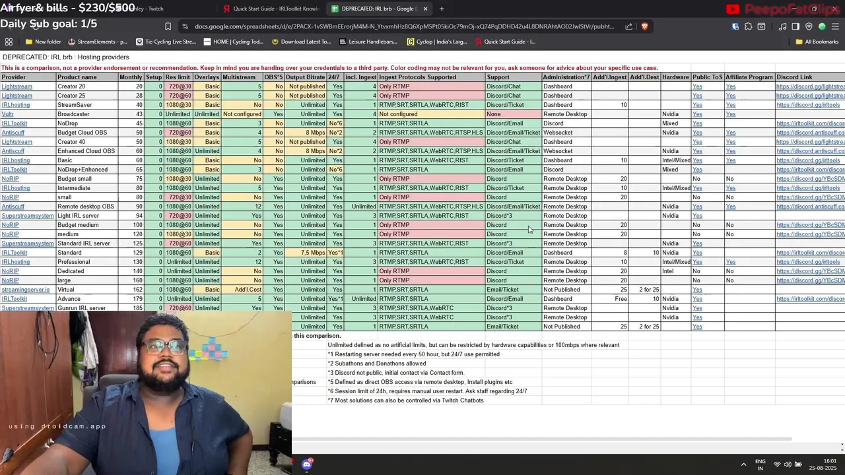The image size is (845, 475).
Task: Select the Broadcaster product name cell
Action: 86,114
